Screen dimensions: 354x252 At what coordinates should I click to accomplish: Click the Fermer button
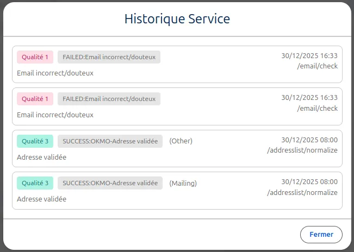point(321,235)
